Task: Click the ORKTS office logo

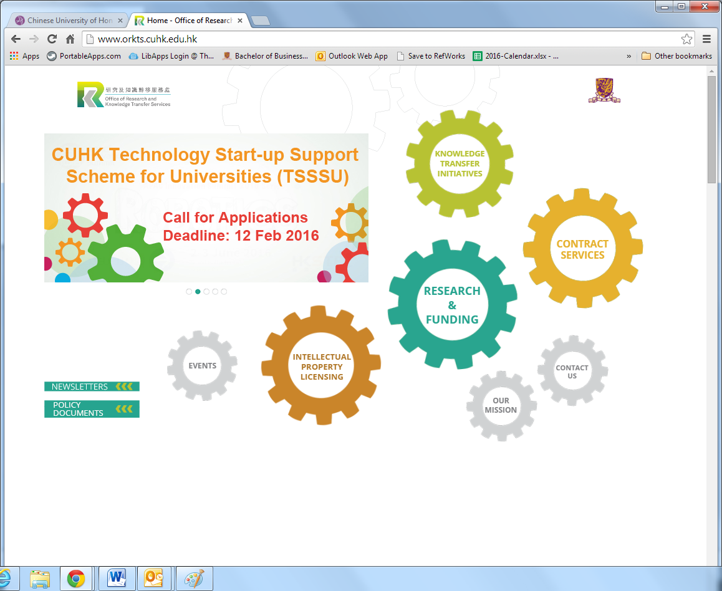Action: (124, 94)
